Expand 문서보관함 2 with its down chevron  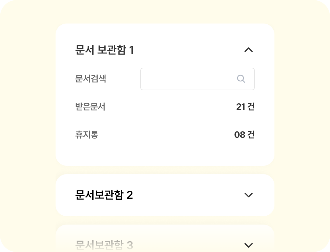248,195
